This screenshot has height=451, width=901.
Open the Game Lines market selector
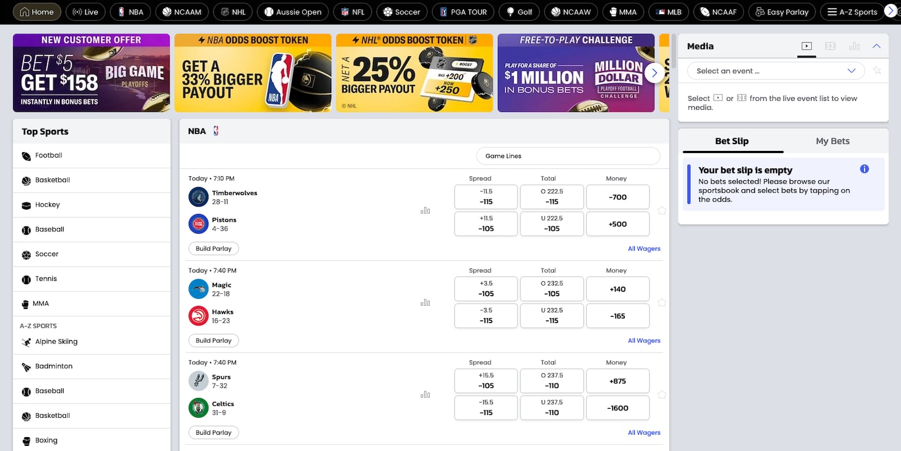coord(568,156)
